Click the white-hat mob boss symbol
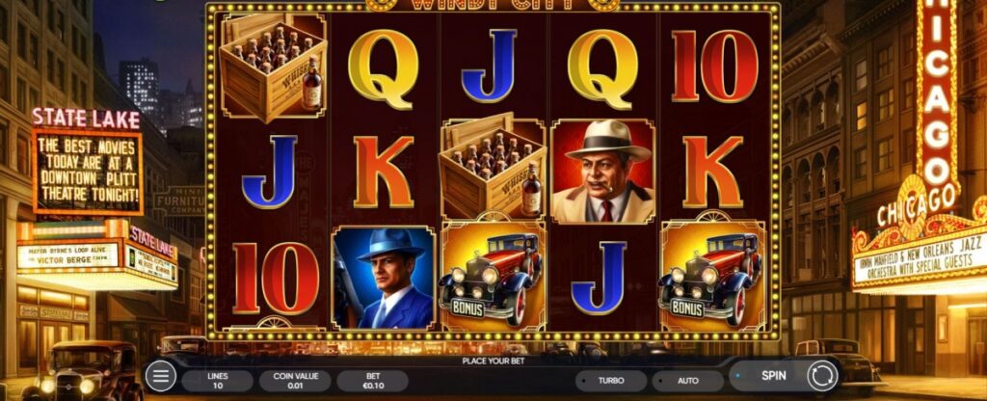 [x=603, y=172]
